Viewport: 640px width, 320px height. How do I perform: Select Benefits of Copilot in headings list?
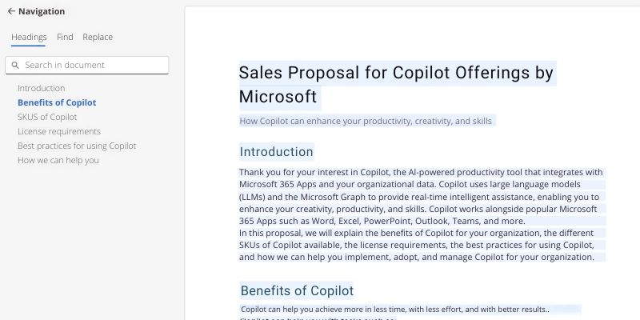[x=57, y=102]
